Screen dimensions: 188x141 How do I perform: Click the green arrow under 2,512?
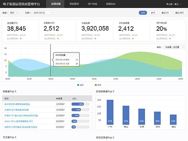[x=58, y=39]
